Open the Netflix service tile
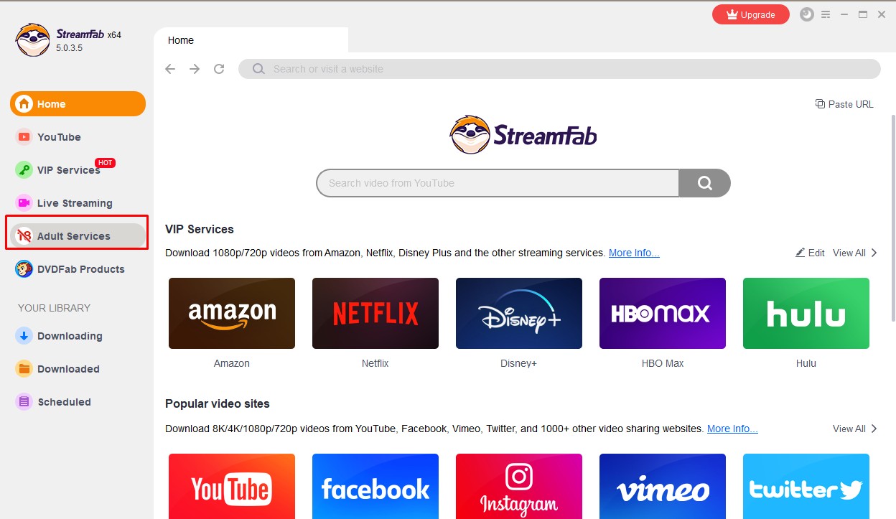Viewport: 896px width, 519px height. tap(375, 314)
